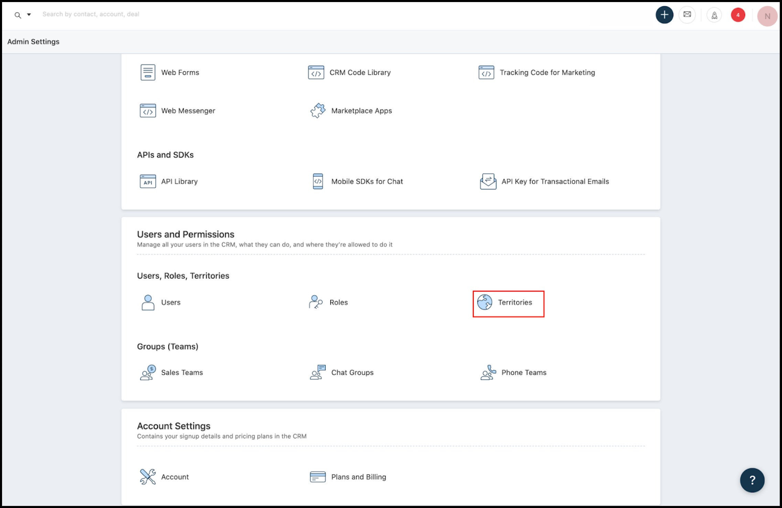Expand the search filter dropdown arrow

29,14
